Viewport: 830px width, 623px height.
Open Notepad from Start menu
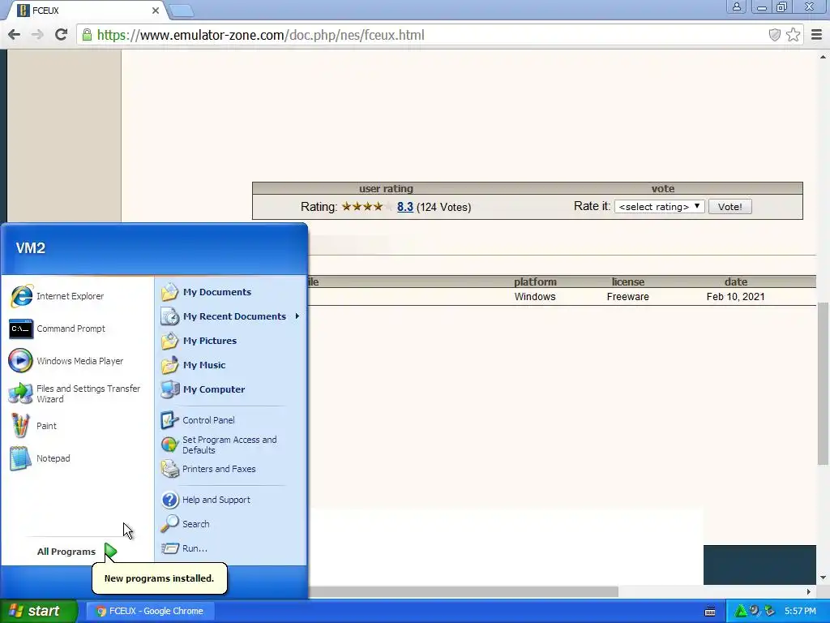41,458
